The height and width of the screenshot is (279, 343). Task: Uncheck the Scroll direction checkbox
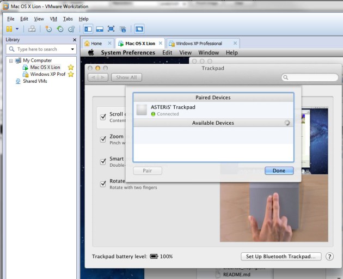tap(103, 116)
